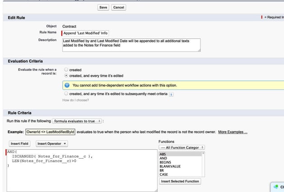Click the Insert Field button
284x192 pixels.
[x=20, y=144]
